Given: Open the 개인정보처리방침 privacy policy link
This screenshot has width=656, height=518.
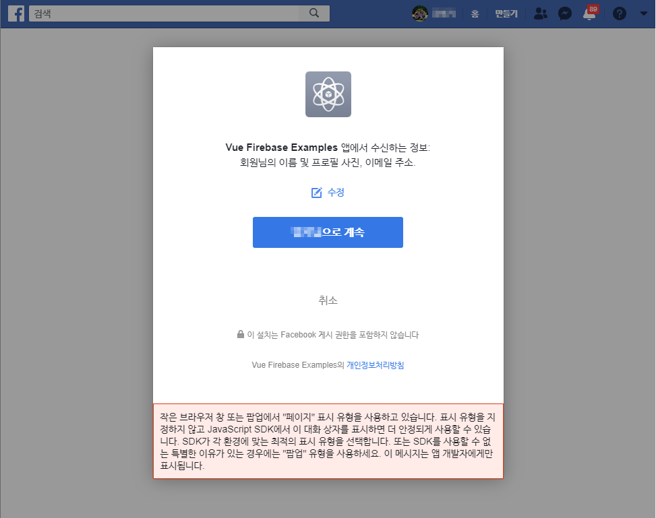Looking at the screenshot, I should [375, 365].
